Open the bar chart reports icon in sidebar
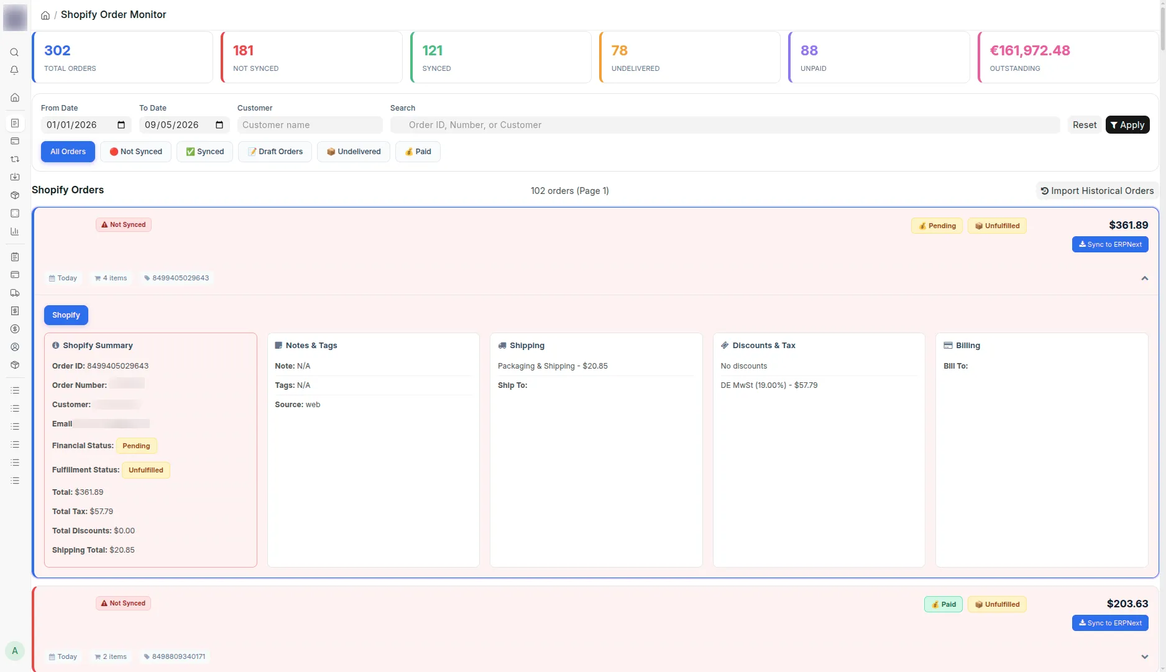1166x672 pixels. (x=14, y=231)
